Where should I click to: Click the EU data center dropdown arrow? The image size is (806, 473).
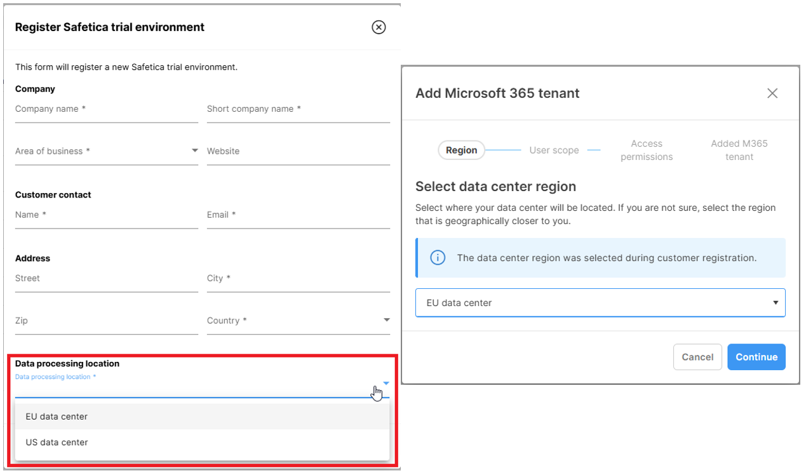pos(776,303)
